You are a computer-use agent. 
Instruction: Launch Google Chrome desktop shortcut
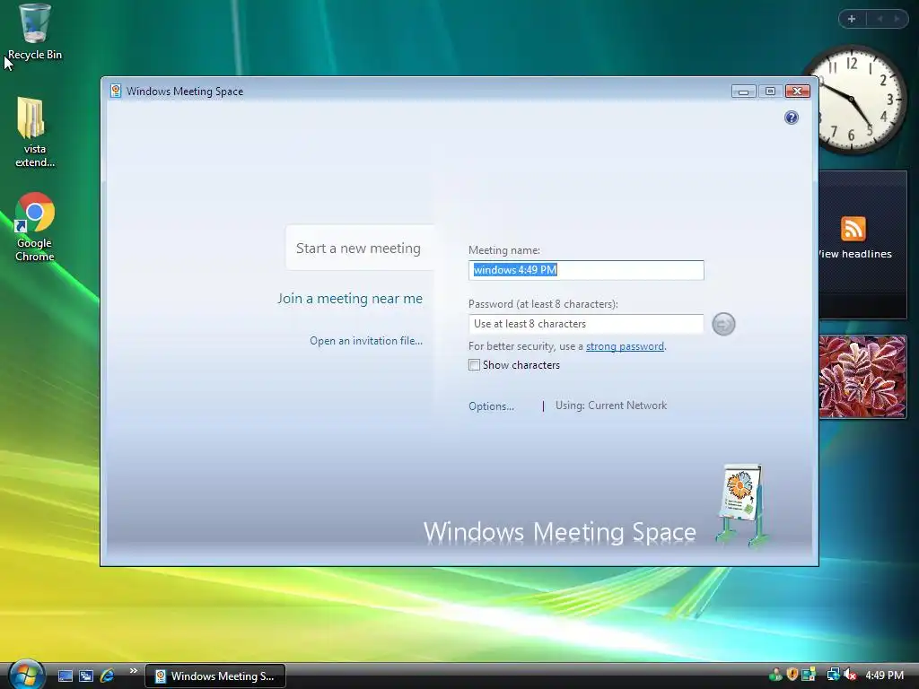point(34,227)
